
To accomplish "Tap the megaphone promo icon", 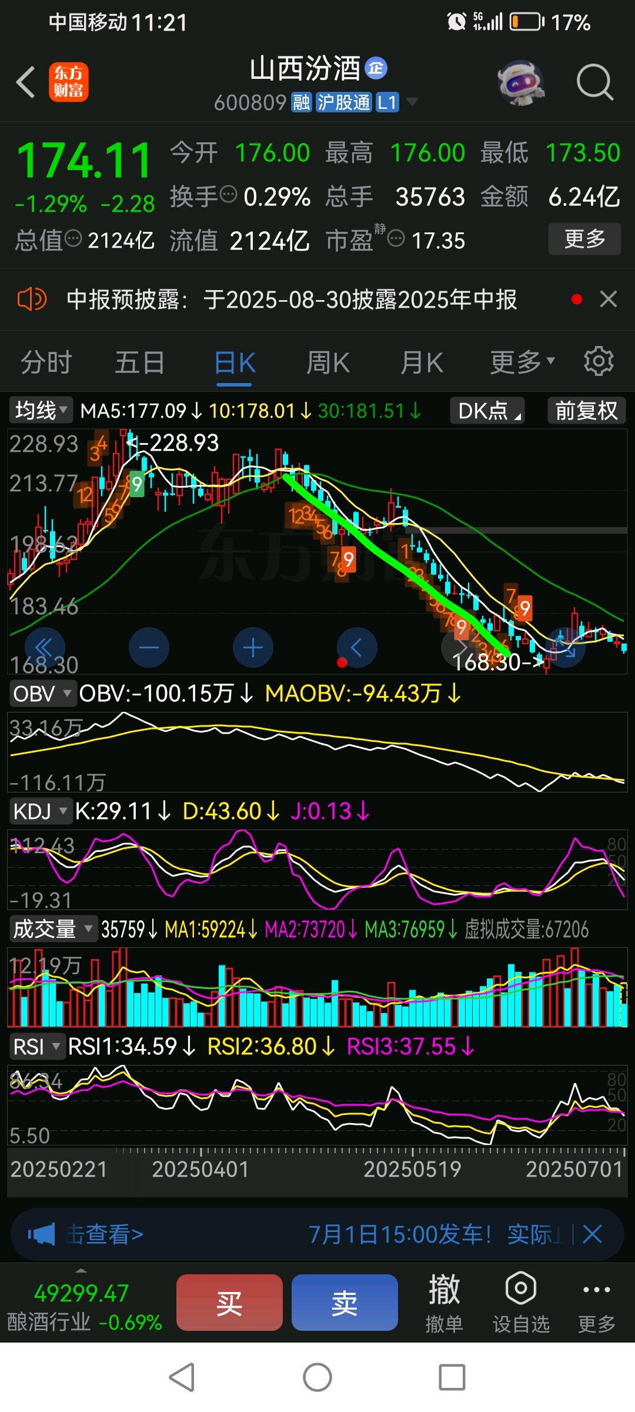I will pyautogui.click(x=42, y=1234).
